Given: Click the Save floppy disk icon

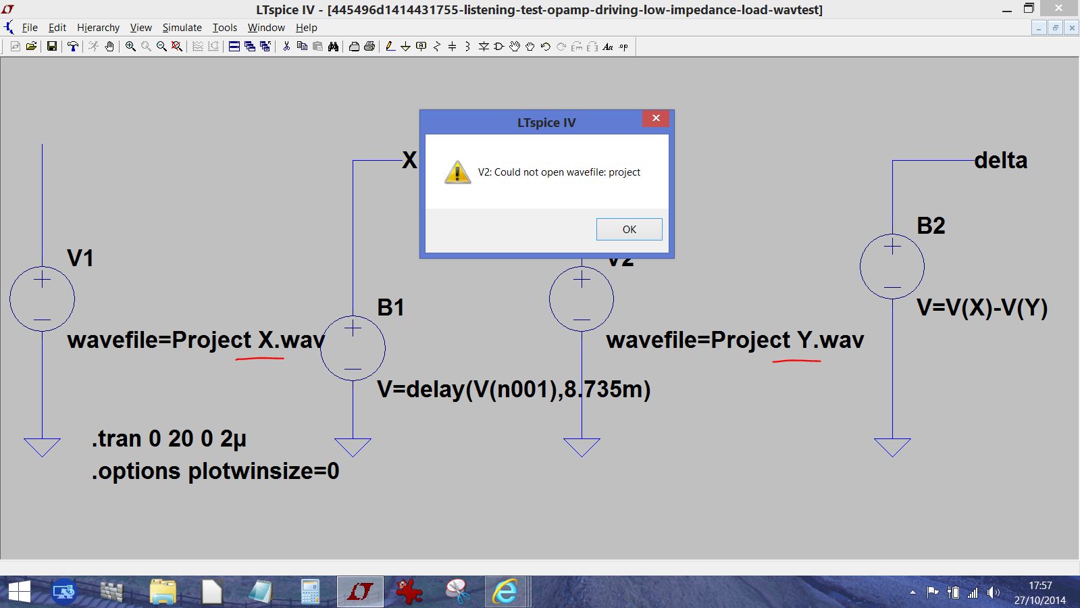Looking at the screenshot, I should coord(51,46).
